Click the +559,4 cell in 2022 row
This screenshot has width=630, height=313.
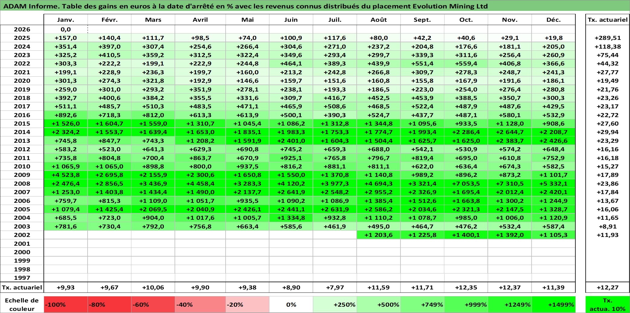point(466,63)
